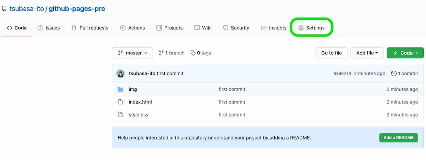Click the tag icon beside '0 tags'

click(x=193, y=53)
